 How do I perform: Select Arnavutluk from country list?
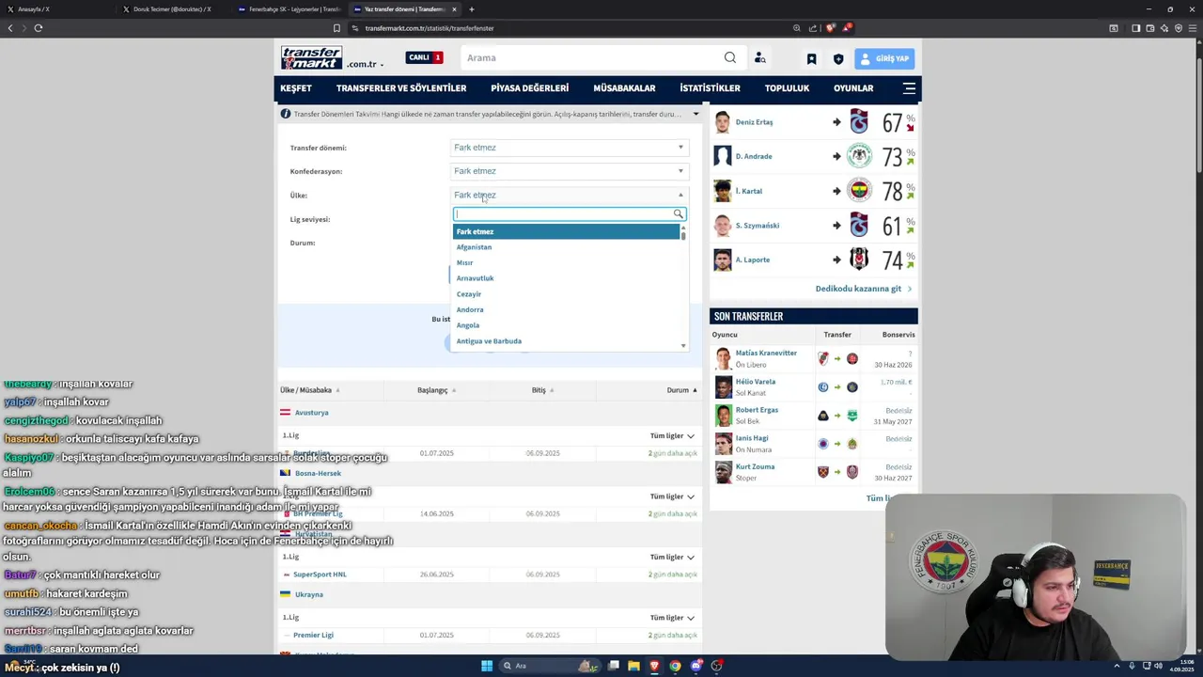(x=567, y=278)
